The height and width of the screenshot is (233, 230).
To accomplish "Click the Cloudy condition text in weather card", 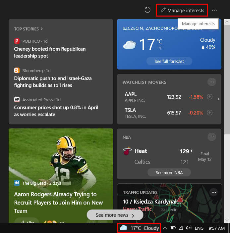I will click(207, 40).
